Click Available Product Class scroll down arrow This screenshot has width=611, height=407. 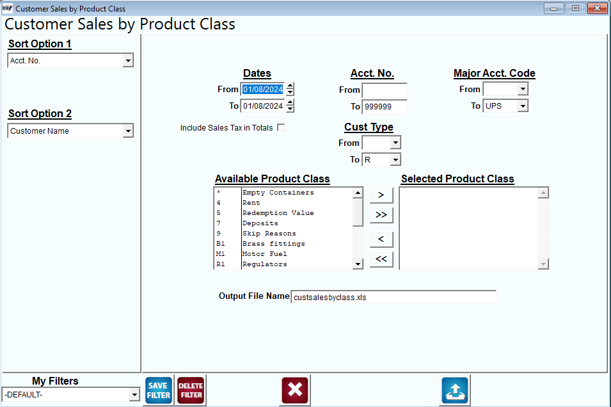click(358, 264)
